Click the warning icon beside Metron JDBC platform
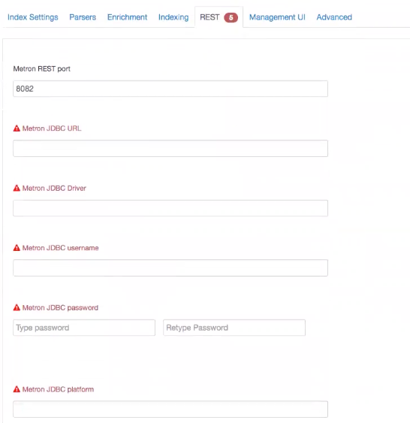This screenshot has width=410, height=423. click(17, 389)
